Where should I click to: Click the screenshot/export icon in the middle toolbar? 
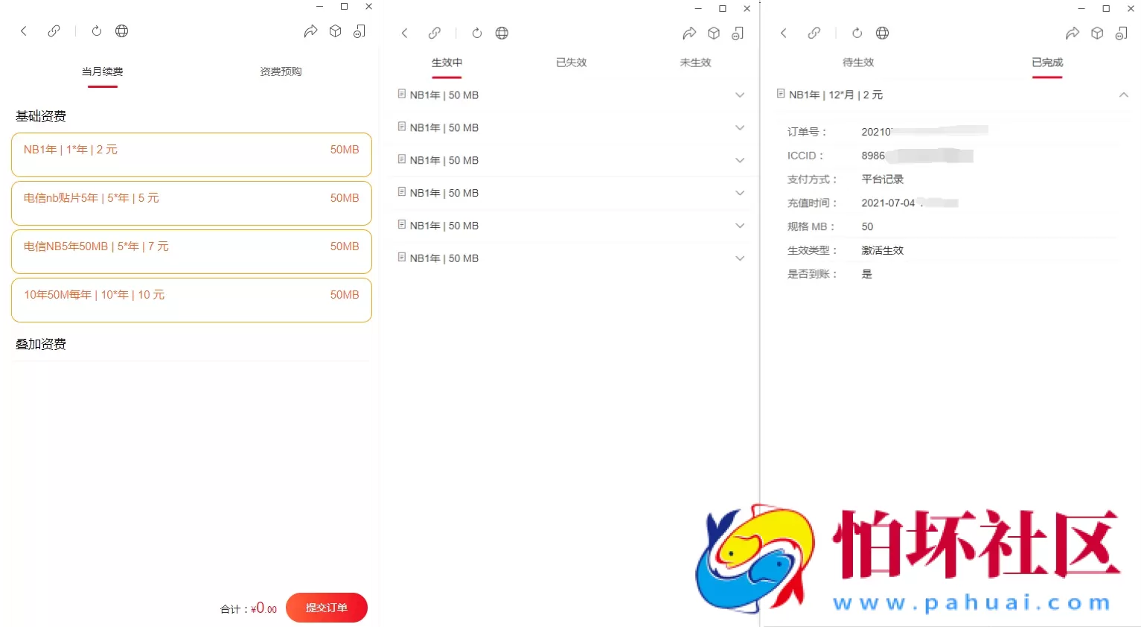pyautogui.click(x=738, y=34)
